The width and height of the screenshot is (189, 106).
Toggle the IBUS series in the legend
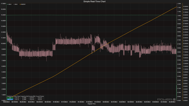pos(16,4)
